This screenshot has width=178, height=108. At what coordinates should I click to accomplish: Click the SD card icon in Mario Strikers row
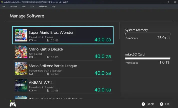point(48,74)
